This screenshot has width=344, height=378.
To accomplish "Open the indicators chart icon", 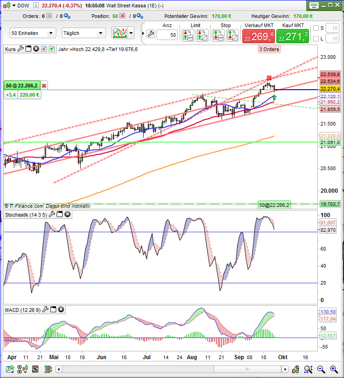I will point(119,33).
